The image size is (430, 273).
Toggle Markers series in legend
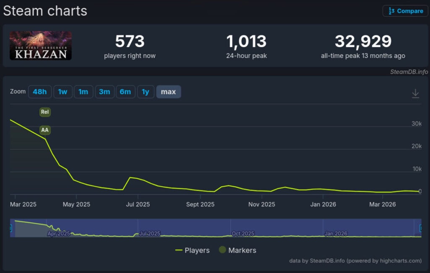tap(238, 250)
